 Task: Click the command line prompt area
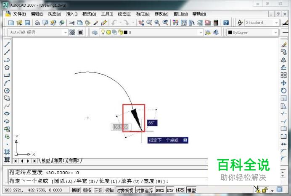coord(108,181)
